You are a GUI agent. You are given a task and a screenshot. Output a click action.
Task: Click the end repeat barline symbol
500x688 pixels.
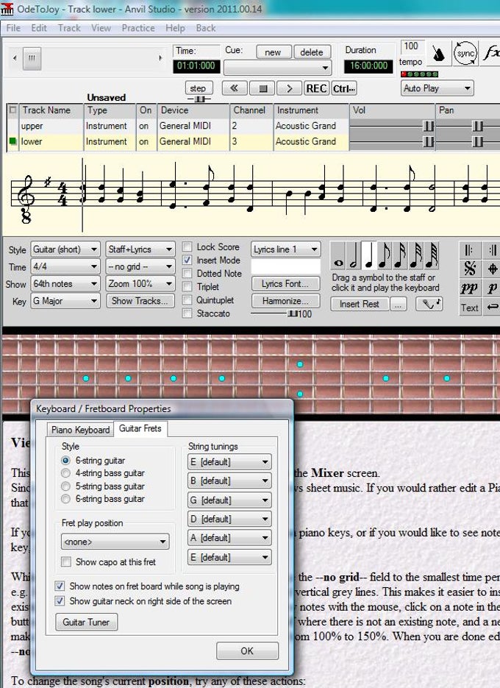tap(492, 250)
